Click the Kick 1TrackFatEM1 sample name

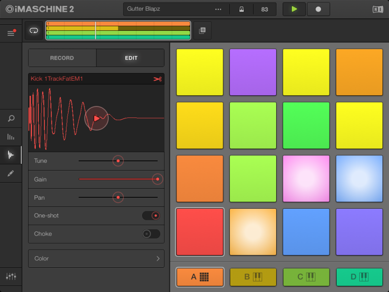pos(57,79)
